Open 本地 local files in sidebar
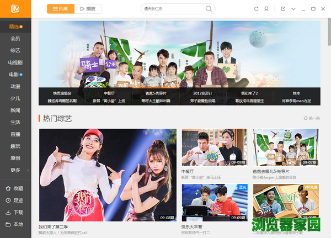Viewport: 331px width, 238px height. (x=15, y=225)
